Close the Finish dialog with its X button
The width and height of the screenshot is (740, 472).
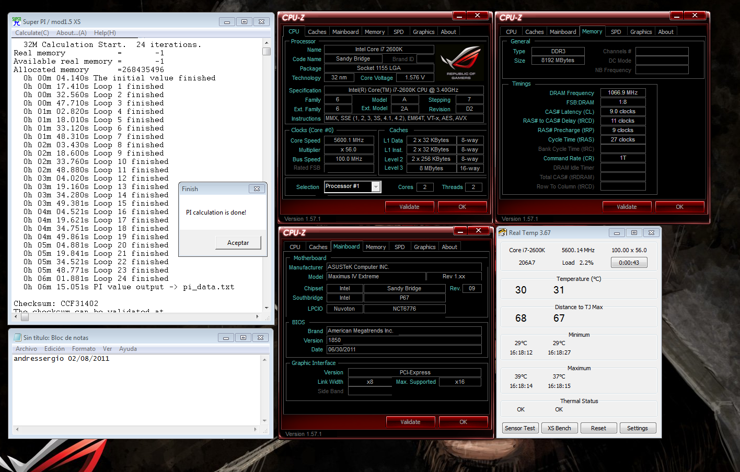tap(257, 189)
